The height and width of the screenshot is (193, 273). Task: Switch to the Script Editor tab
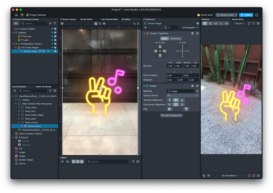click(86, 19)
